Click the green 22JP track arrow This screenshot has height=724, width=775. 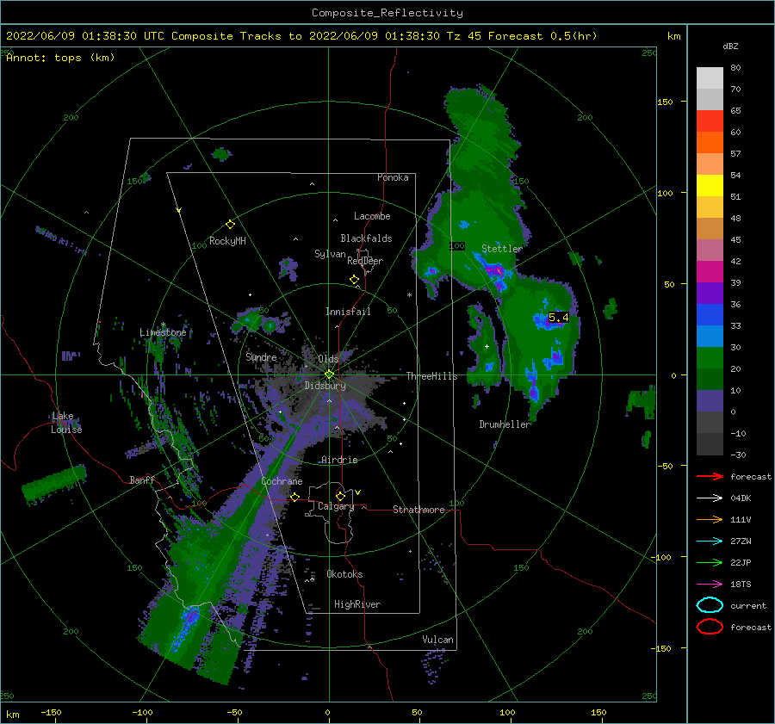pos(710,562)
